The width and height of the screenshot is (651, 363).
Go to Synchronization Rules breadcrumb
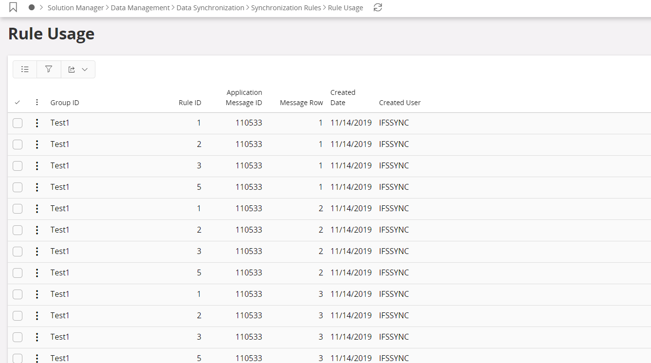pos(286,8)
